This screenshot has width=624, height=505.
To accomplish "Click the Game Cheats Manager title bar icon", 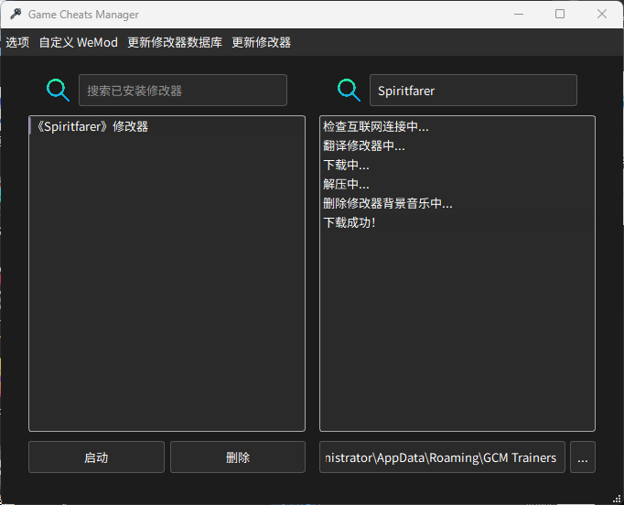I will point(16,15).
